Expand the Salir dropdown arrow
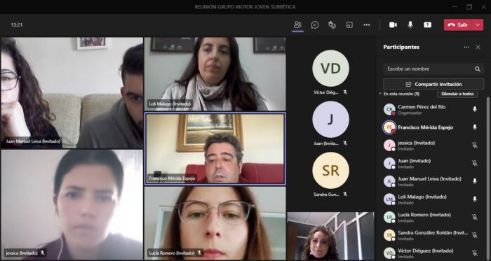Image resolution: width=491 pixels, height=261 pixels. tap(478, 25)
